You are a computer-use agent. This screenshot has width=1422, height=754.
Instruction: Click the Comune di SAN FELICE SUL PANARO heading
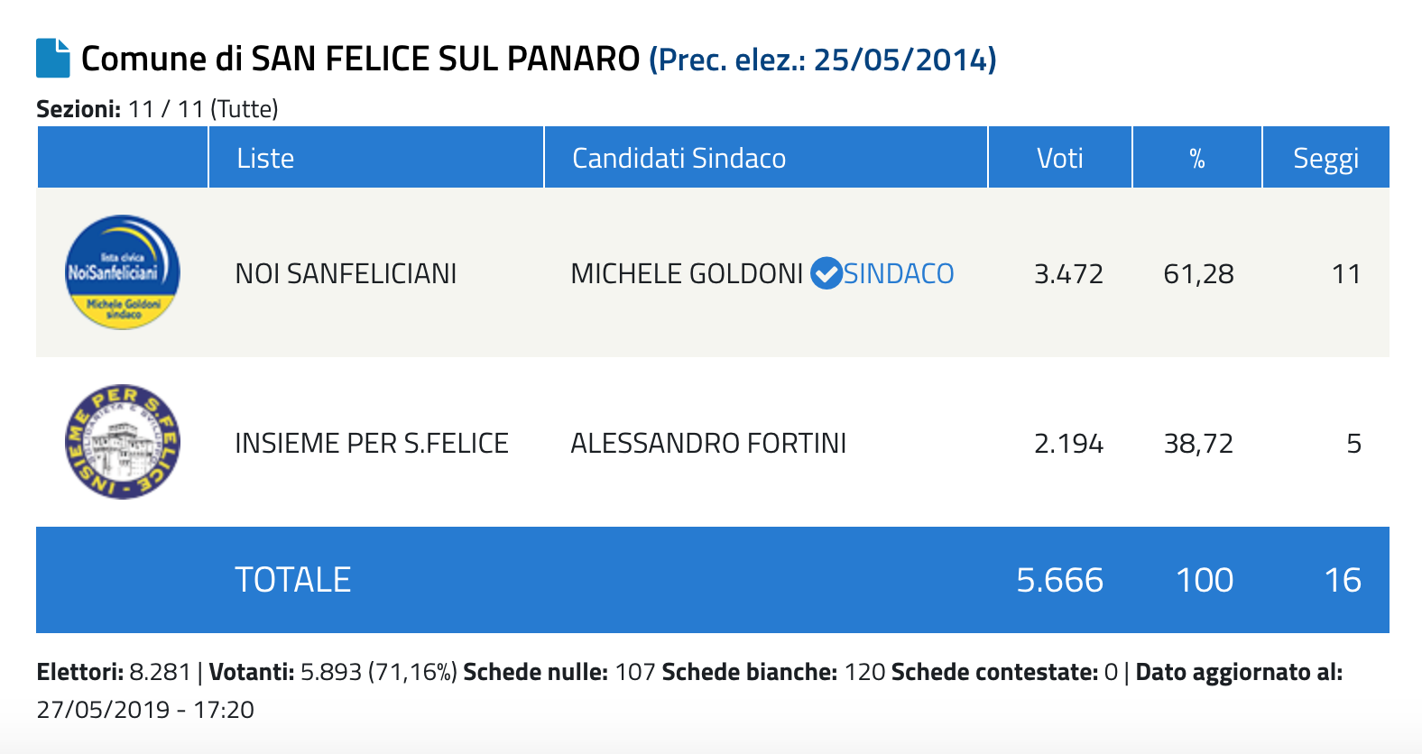click(361, 59)
